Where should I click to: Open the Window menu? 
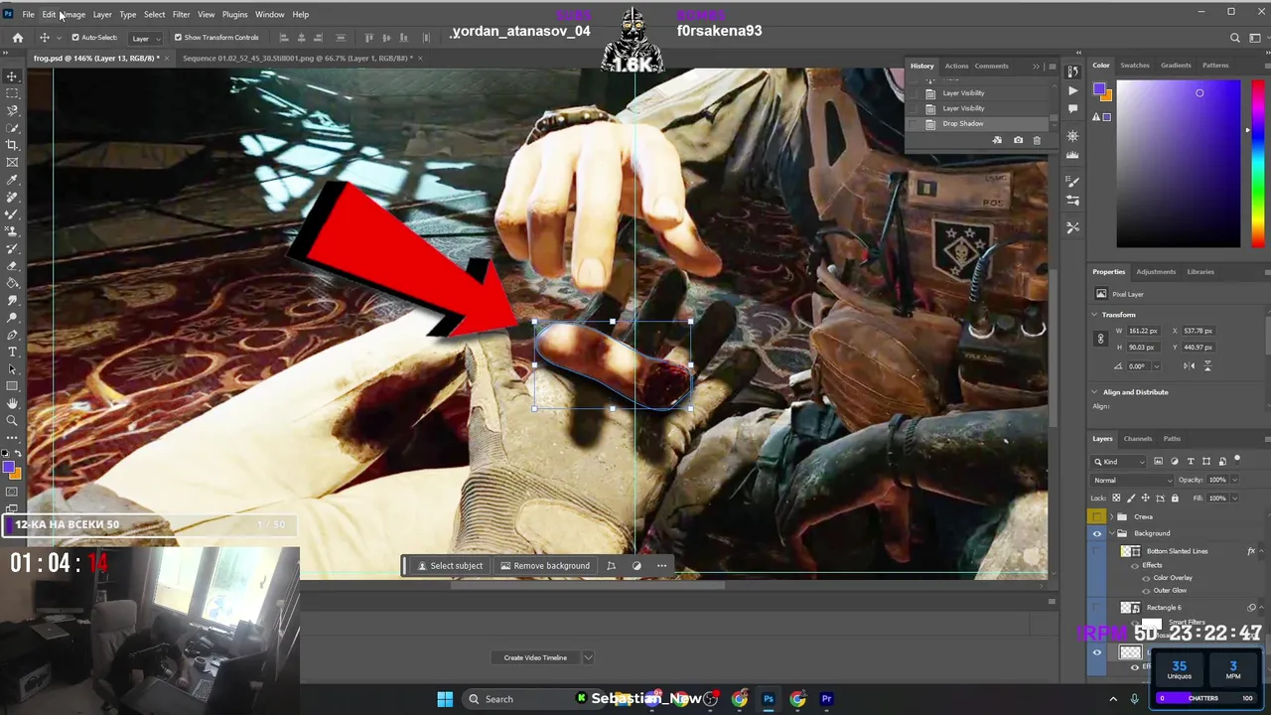click(x=269, y=14)
